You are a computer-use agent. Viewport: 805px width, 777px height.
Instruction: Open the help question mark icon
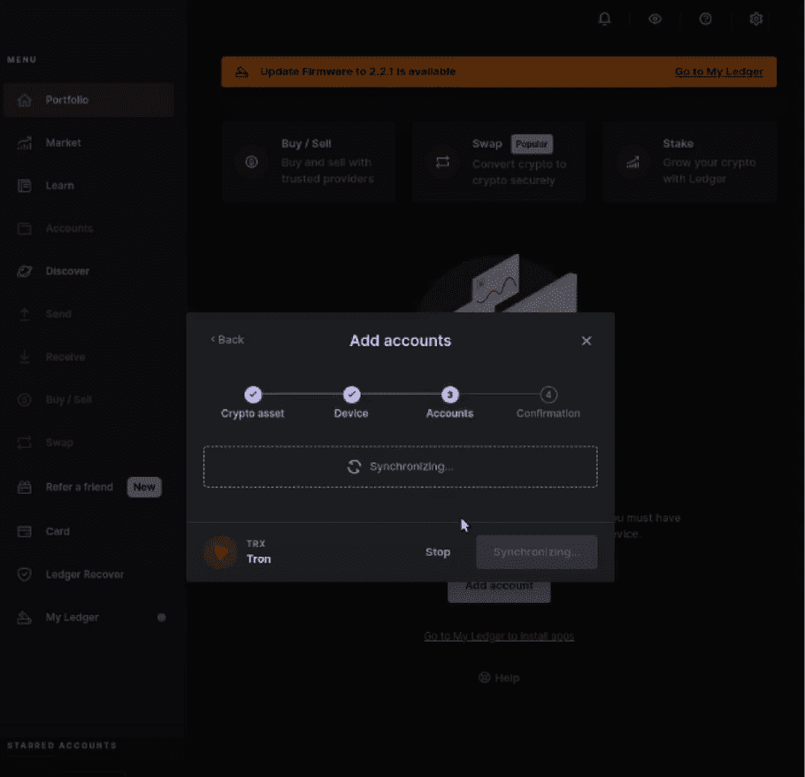[705, 19]
